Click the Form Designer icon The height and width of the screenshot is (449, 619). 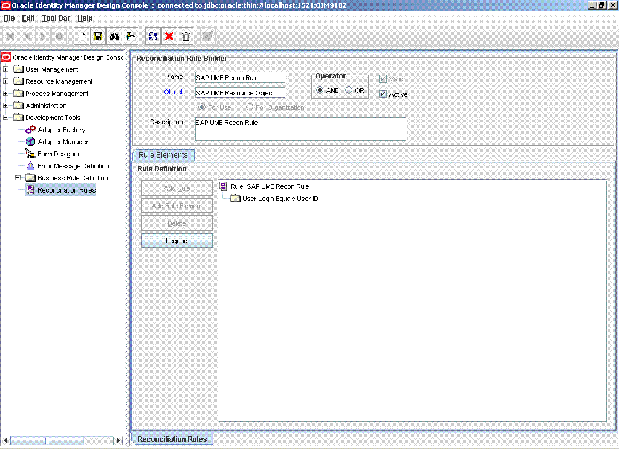30,154
